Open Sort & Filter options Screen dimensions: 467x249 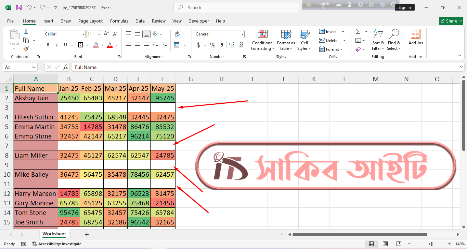click(378, 40)
